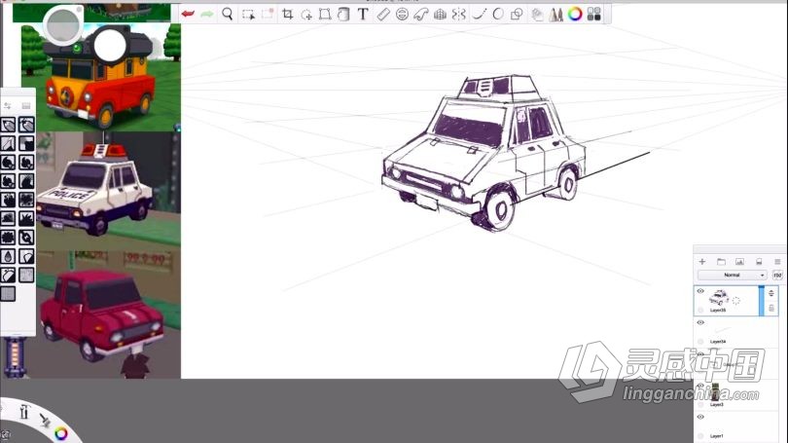Image resolution: width=788 pixels, height=443 pixels.
Task: Activate the Text tool
Action: point(363,15)
